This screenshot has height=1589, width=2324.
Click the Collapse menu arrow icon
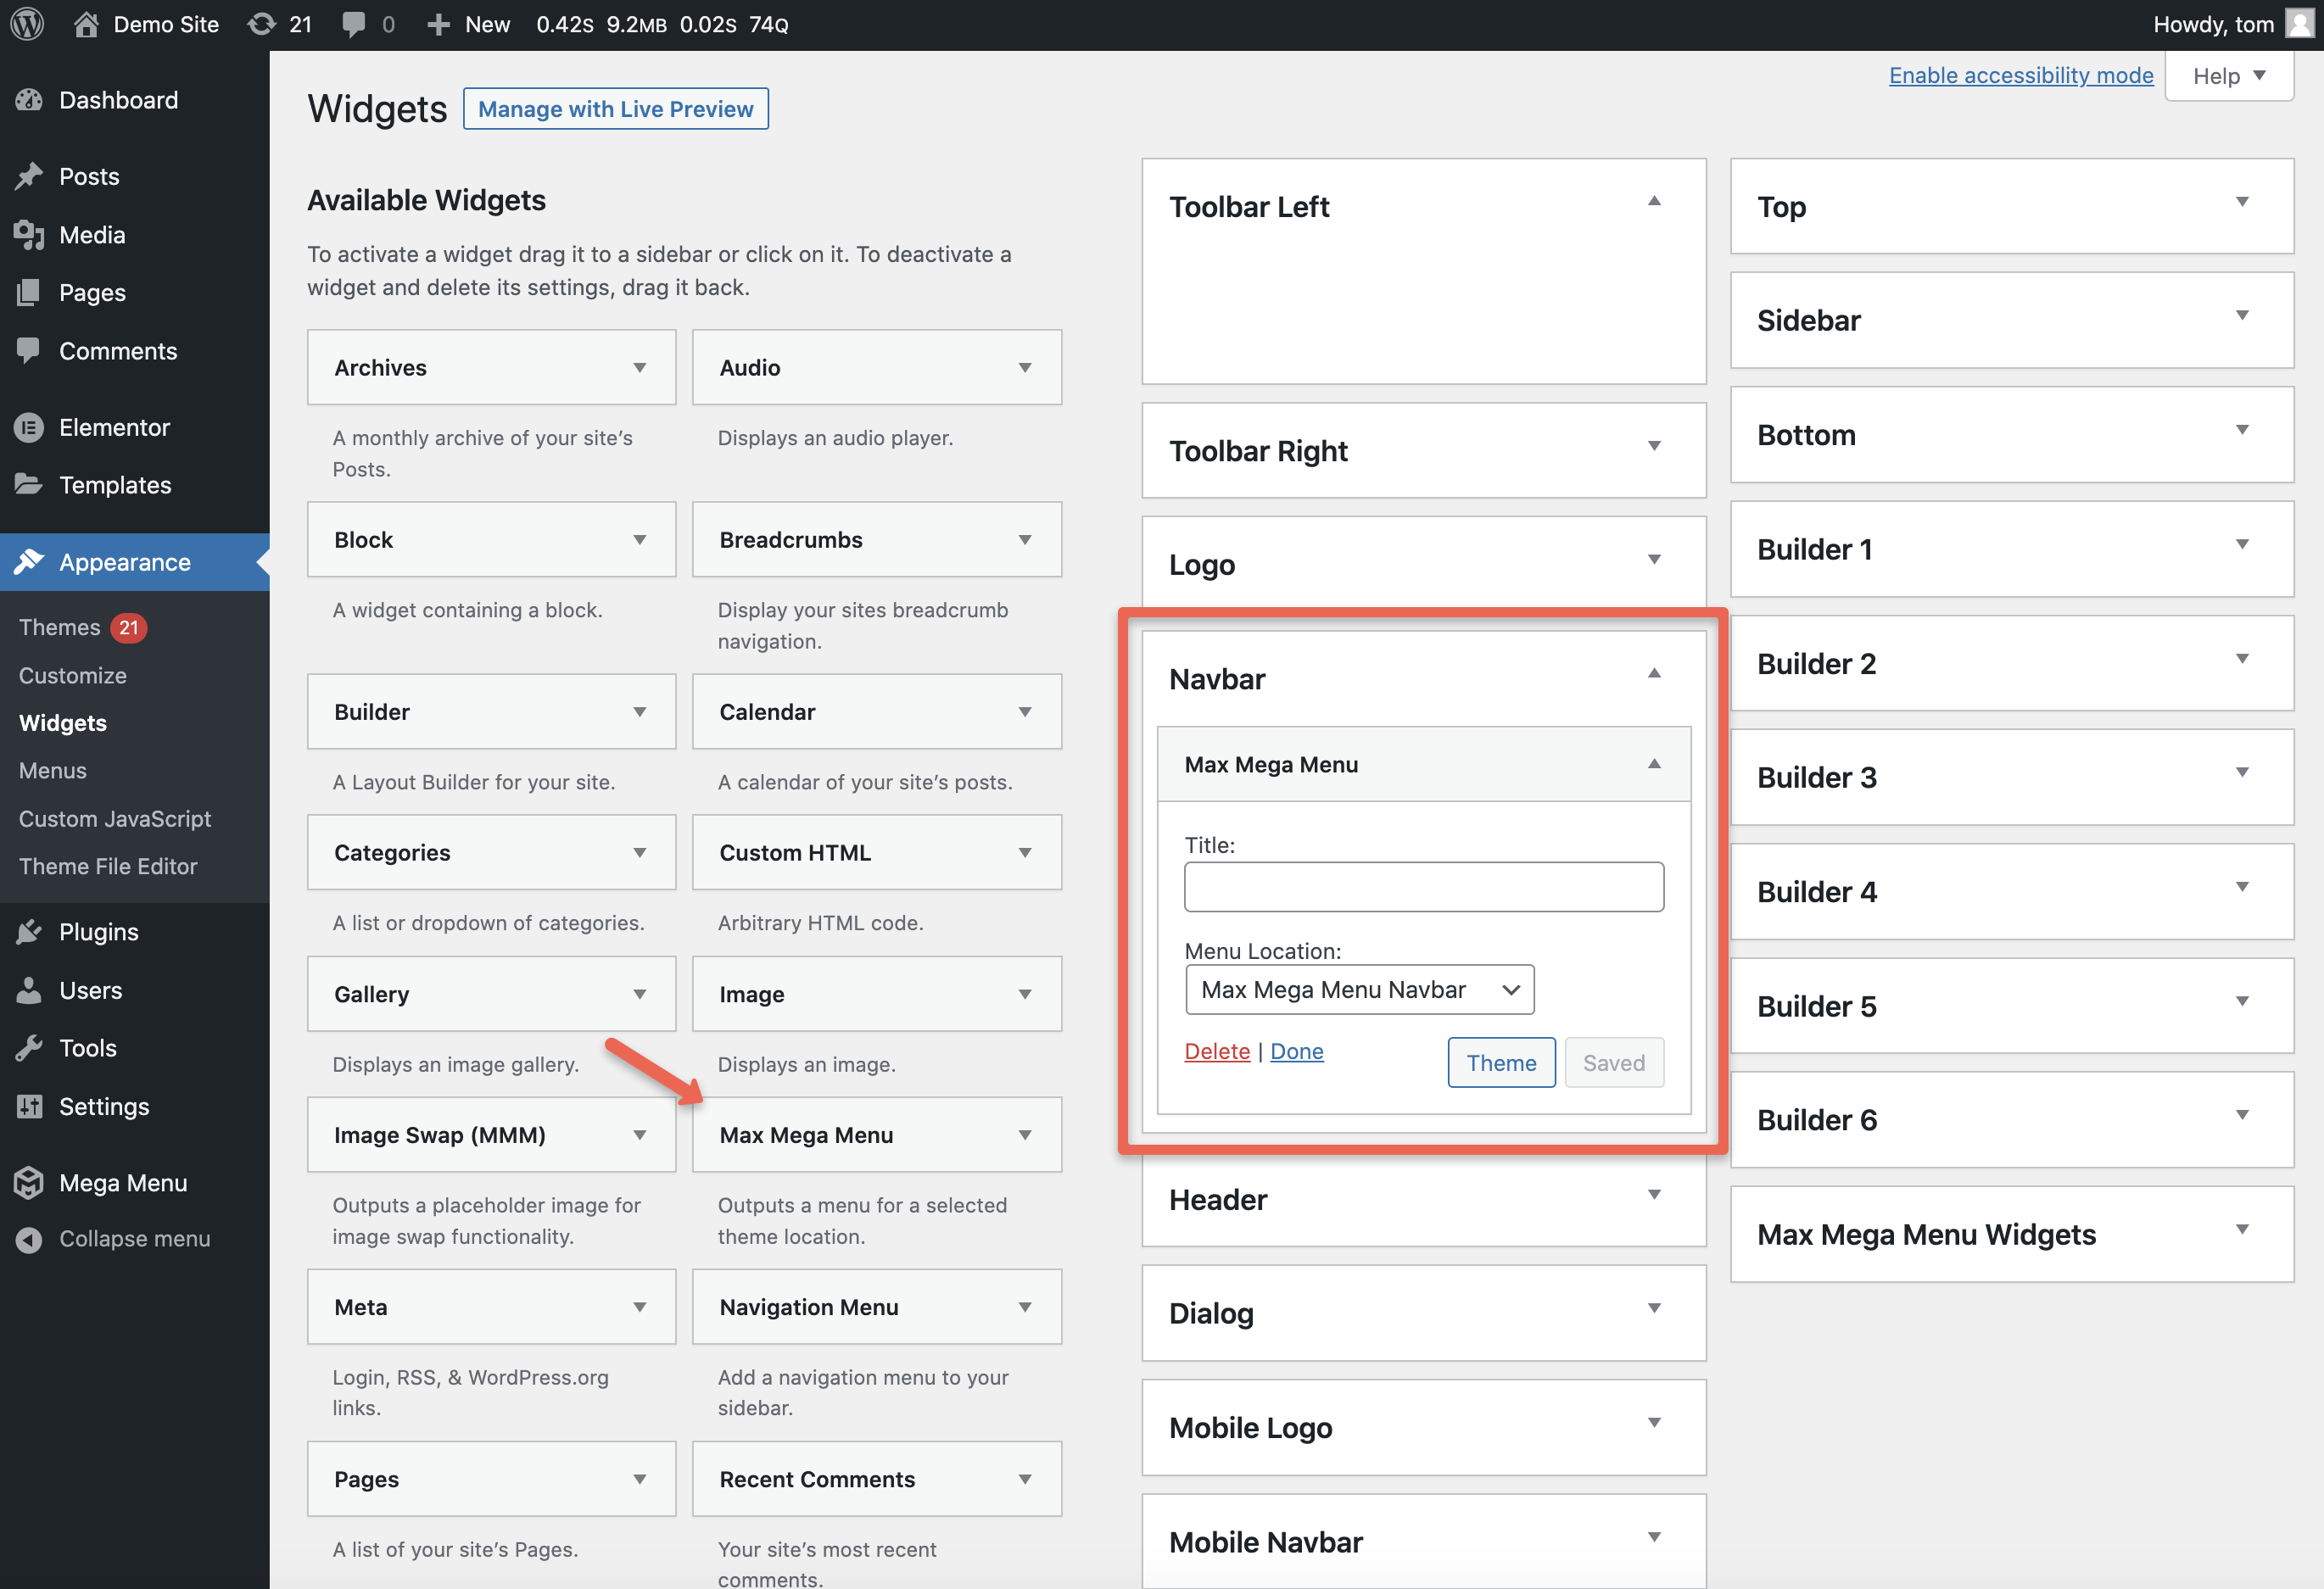pos(29,1239)
